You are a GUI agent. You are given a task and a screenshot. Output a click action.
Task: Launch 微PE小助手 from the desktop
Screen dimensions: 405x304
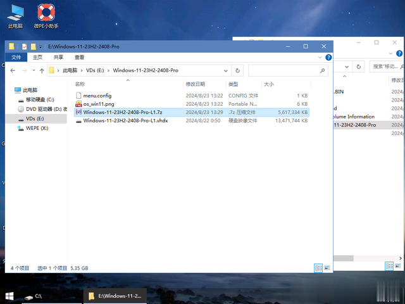point(46,16)
